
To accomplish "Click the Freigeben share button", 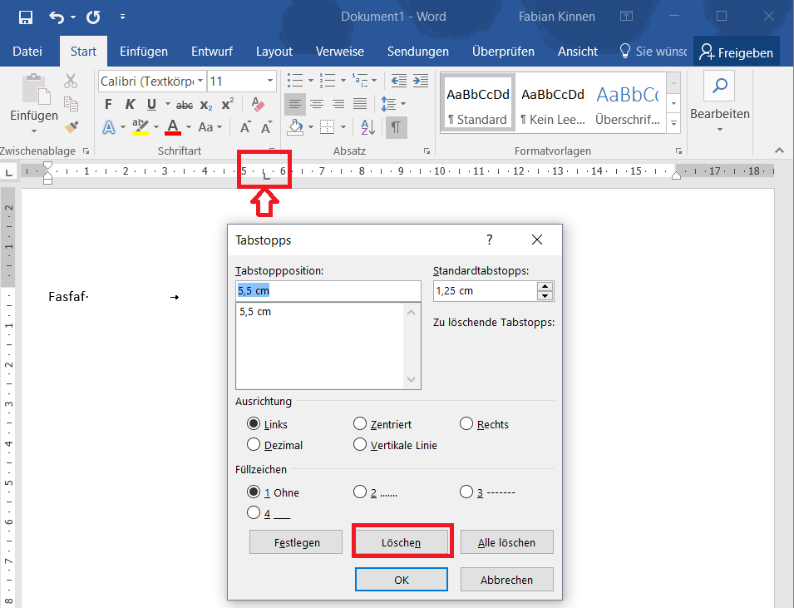I will (x=737, y=52).
